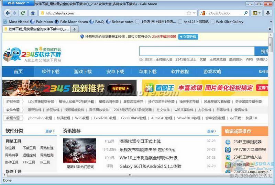Screen dimensions: 275x185
Task: Open the photoshop教程 link
Action: (x=40, y=118)
